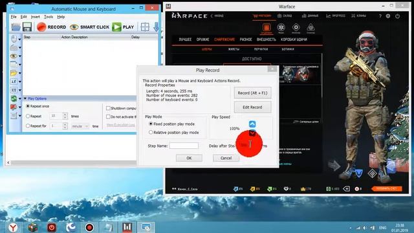Image resolution: width=414 pixels, height=233 pixels.
Task: Select the engineer class icon in Warface
Action: 296,27
